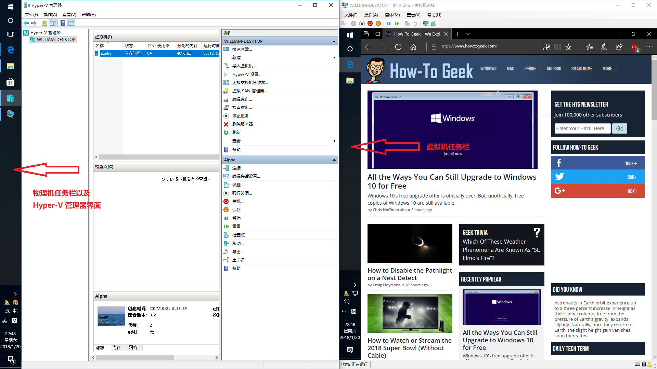Open the Edge Hub favorites icon
This screenshot has width=657, height=369.
tap(589, 47)
